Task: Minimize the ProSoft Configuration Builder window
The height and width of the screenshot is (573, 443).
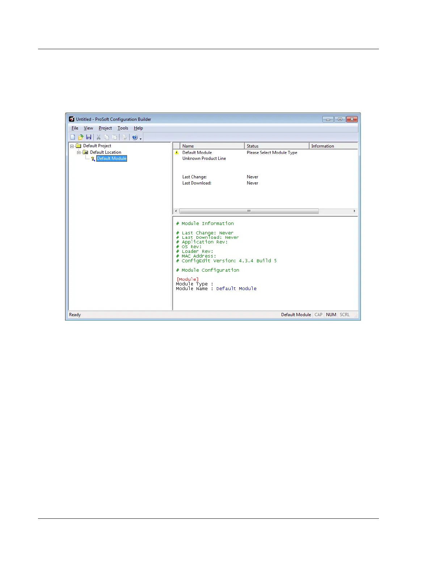Action: [x=328, y=119]
